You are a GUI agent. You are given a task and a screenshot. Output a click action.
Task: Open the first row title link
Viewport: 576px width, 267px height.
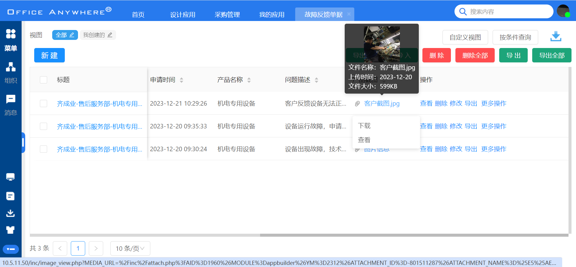tap(100, 103)
